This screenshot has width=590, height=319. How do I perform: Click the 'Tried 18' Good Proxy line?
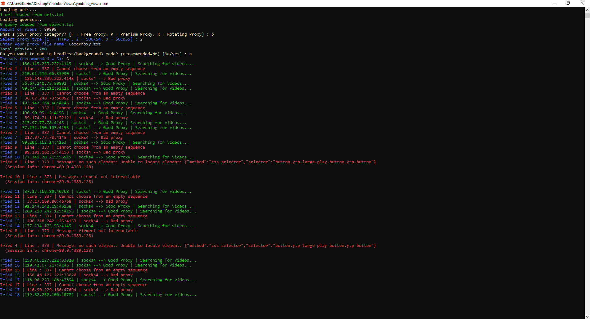[x=98, y=294]
